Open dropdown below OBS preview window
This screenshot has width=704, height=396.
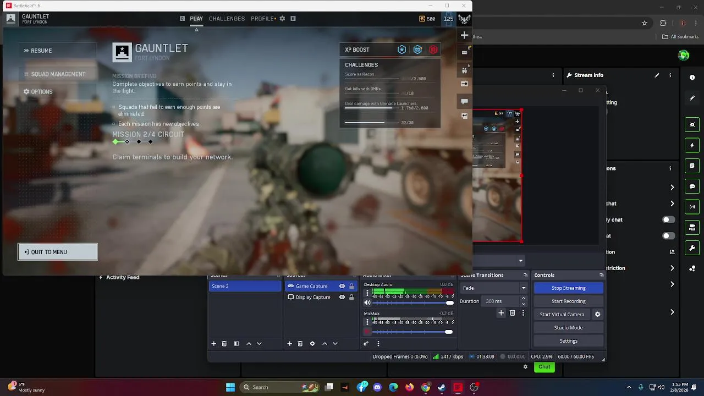point(520,261)
